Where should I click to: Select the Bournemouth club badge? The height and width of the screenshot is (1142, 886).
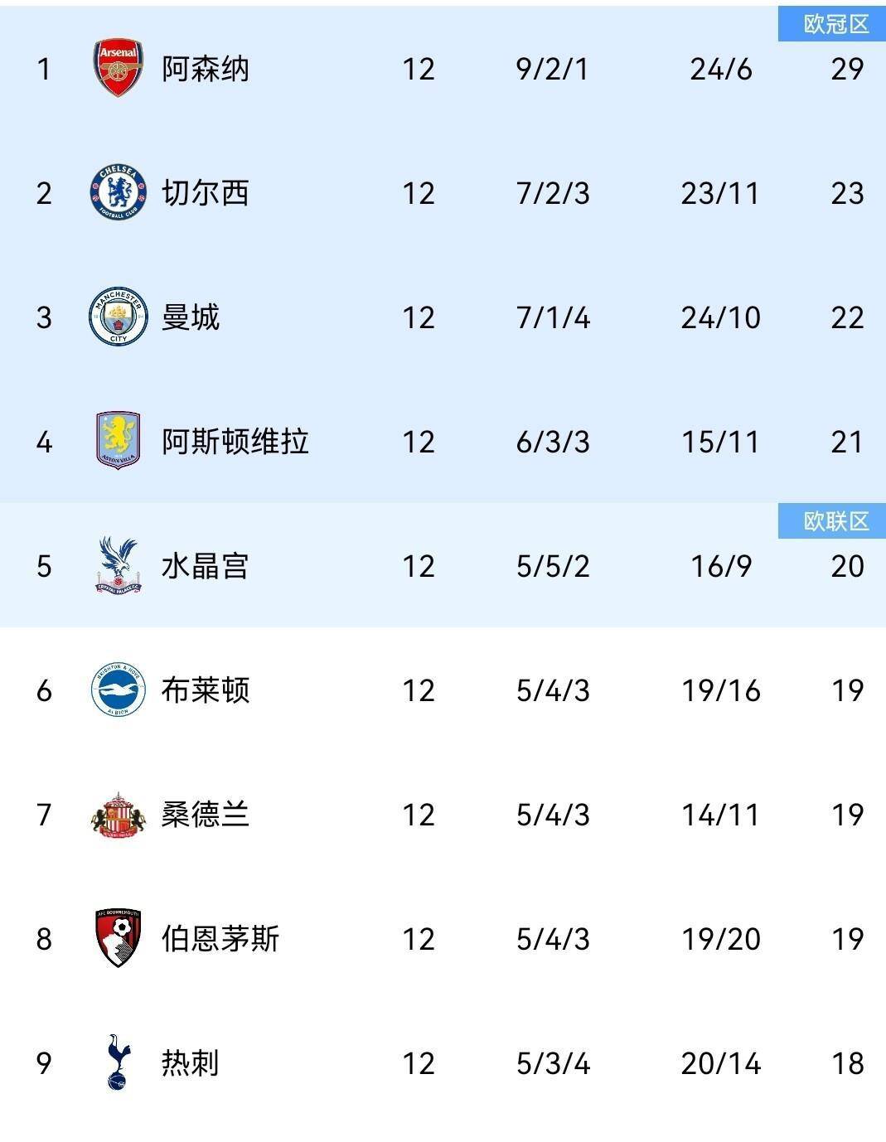coord(118,938)
